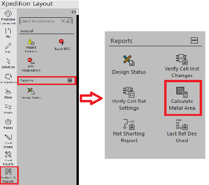Click the magnifier search icon

(x=69, y=21)
